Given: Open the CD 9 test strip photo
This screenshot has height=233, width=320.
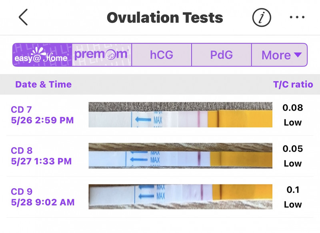Looking at the screenshot, I should (180, 197).
